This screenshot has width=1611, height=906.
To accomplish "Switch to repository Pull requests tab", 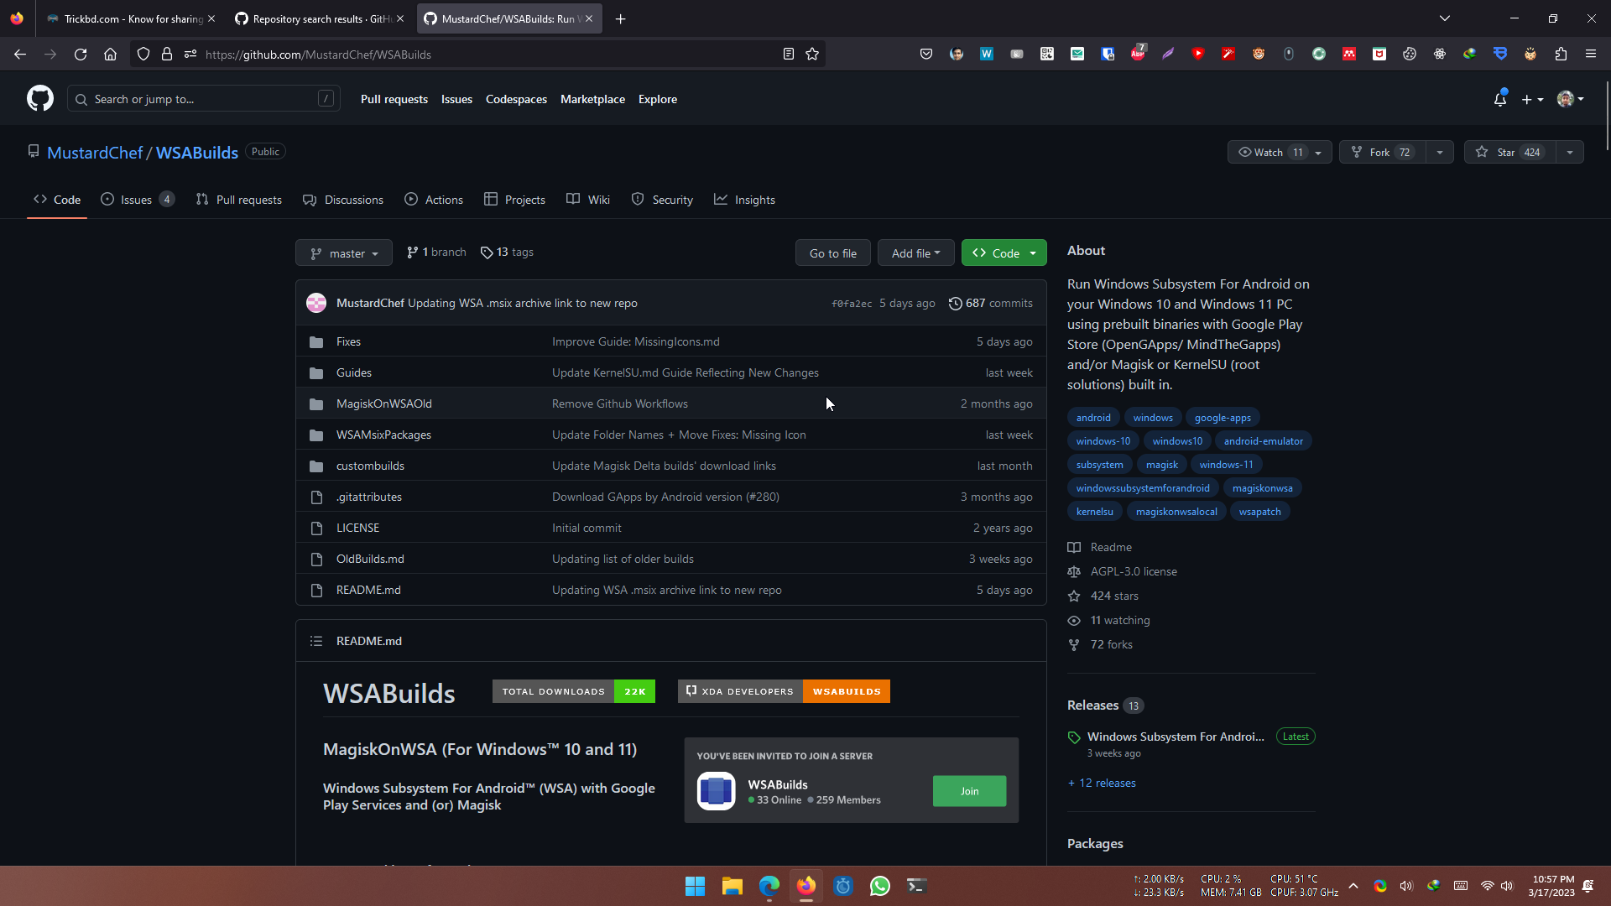I will pyautogui.click(x=239, y=200).
